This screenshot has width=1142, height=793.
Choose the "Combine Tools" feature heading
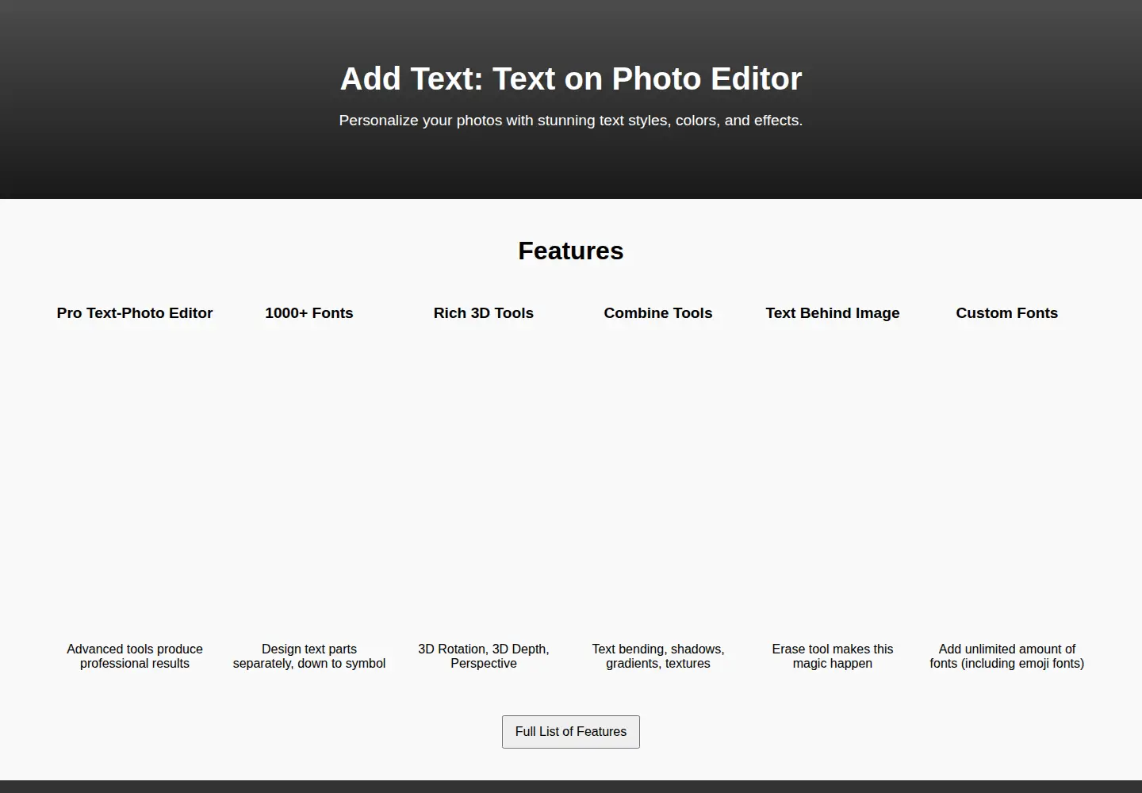click(x=658, y=313)
